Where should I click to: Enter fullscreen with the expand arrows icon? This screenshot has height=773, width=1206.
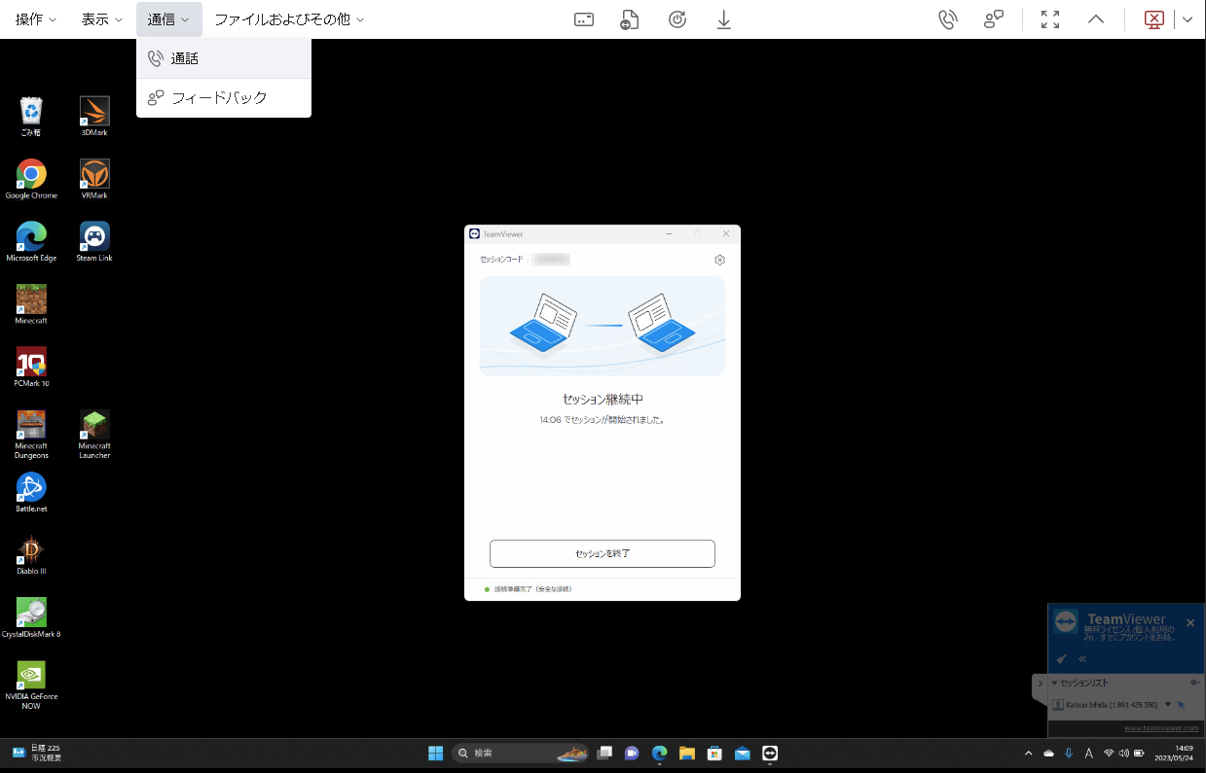click(1049, 18)
